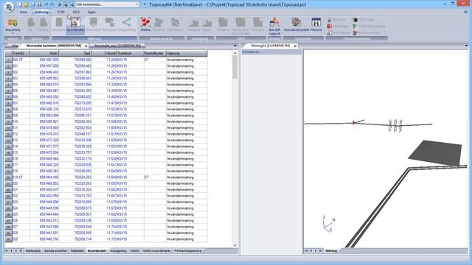
Task: Open the FDO ribbon tab
Action: (76, 12)
